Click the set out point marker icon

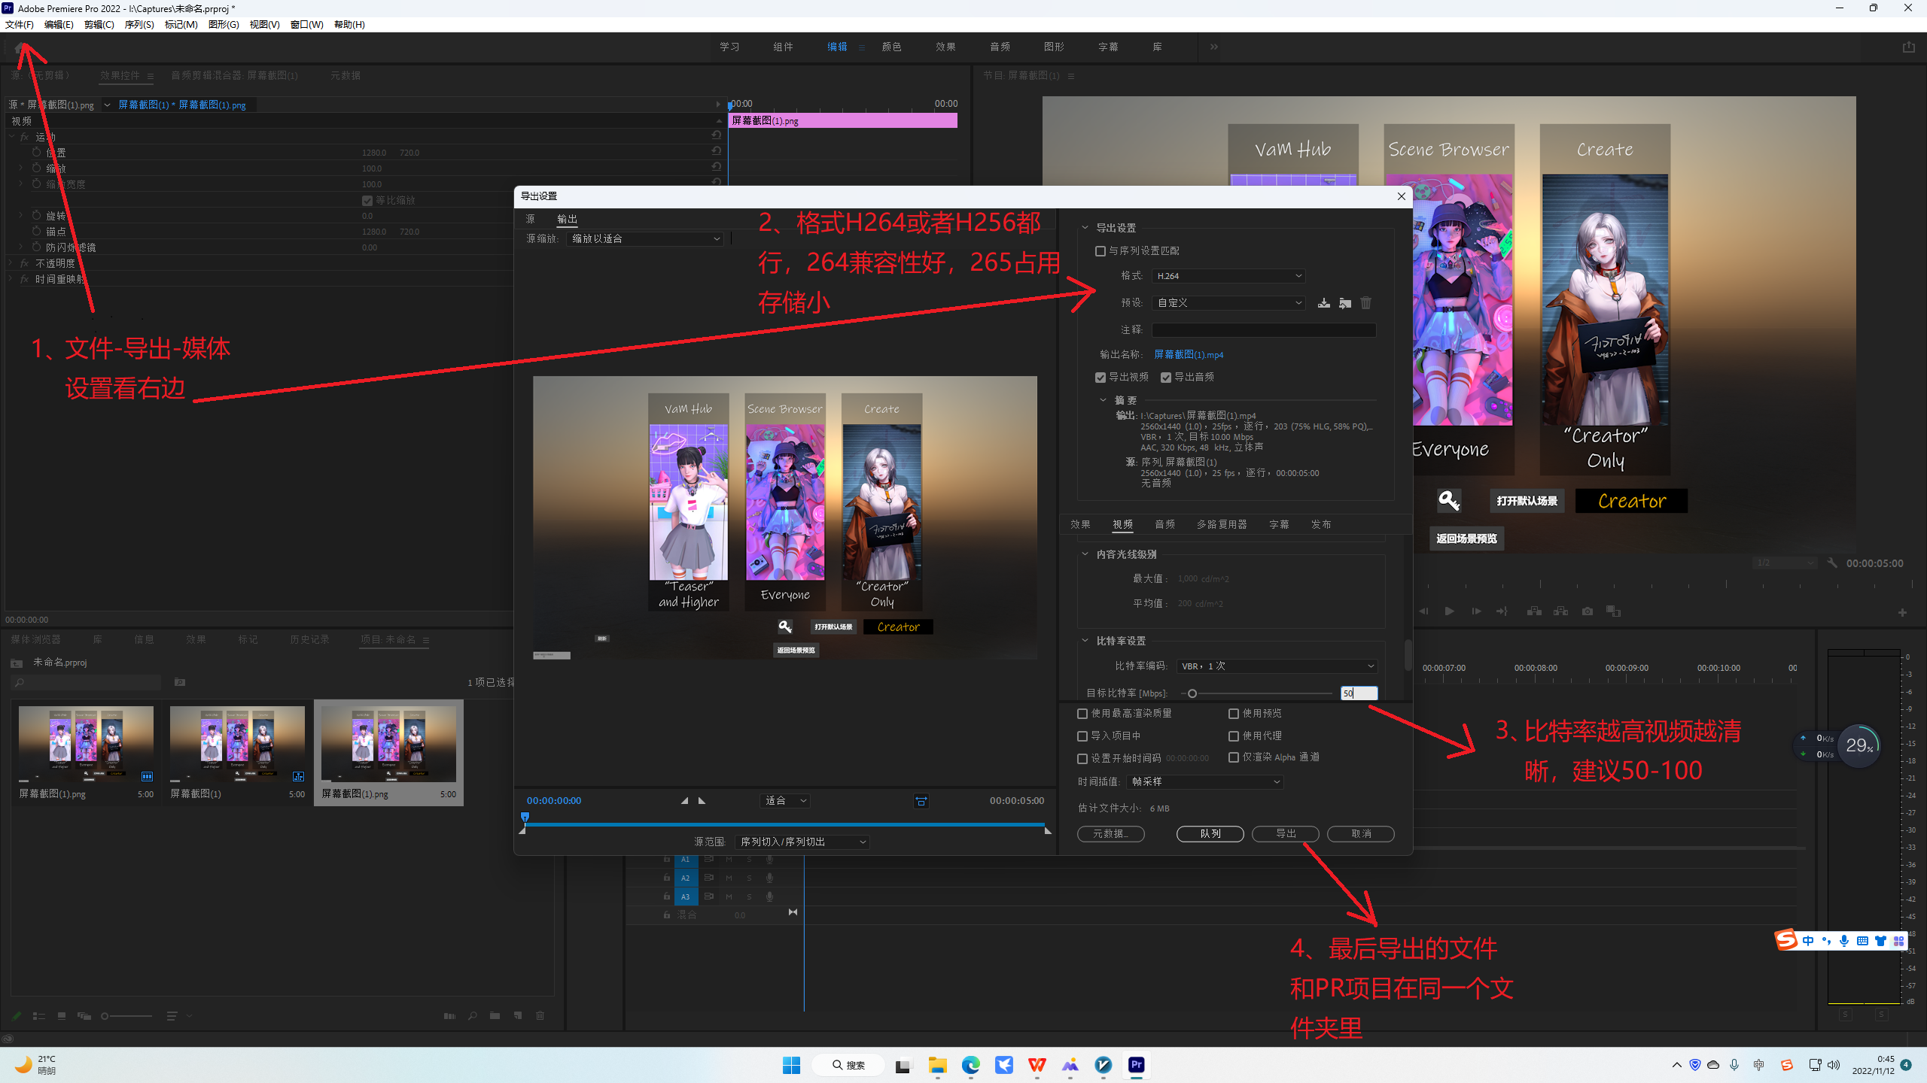(702, 801)
